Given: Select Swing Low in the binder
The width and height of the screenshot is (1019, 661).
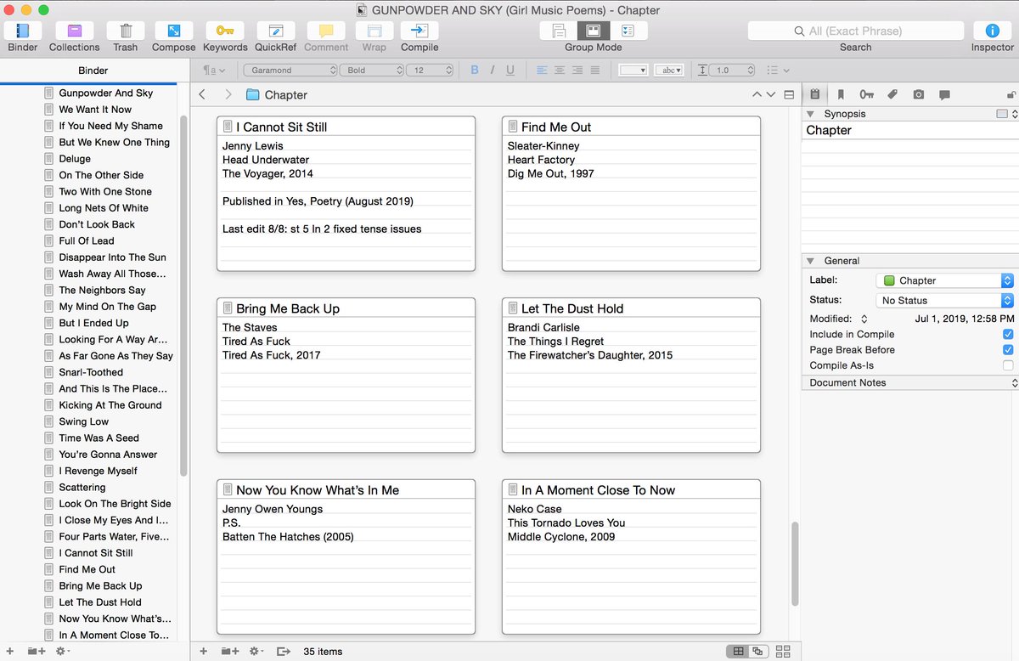Looking at the screenshot, I should pyautogui.click(x=84, y=421).
